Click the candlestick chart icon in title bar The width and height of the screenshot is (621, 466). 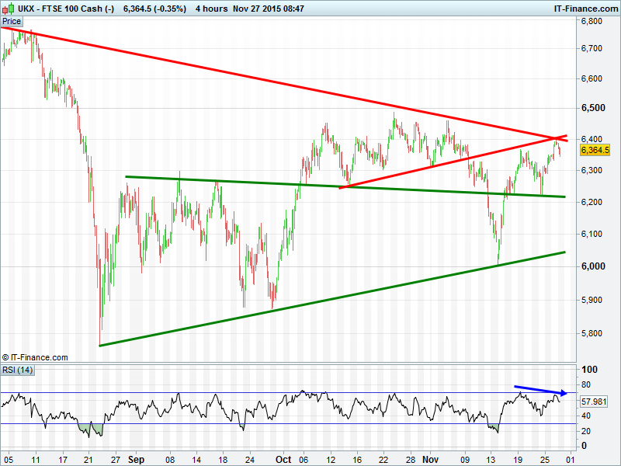tap(9, 9)
